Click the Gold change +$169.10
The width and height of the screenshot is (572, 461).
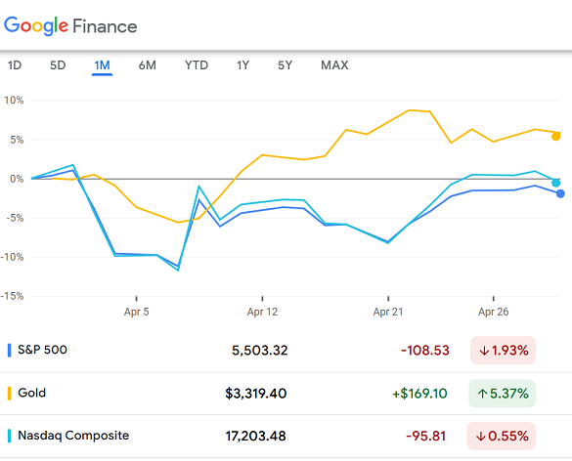coord(419,394)
